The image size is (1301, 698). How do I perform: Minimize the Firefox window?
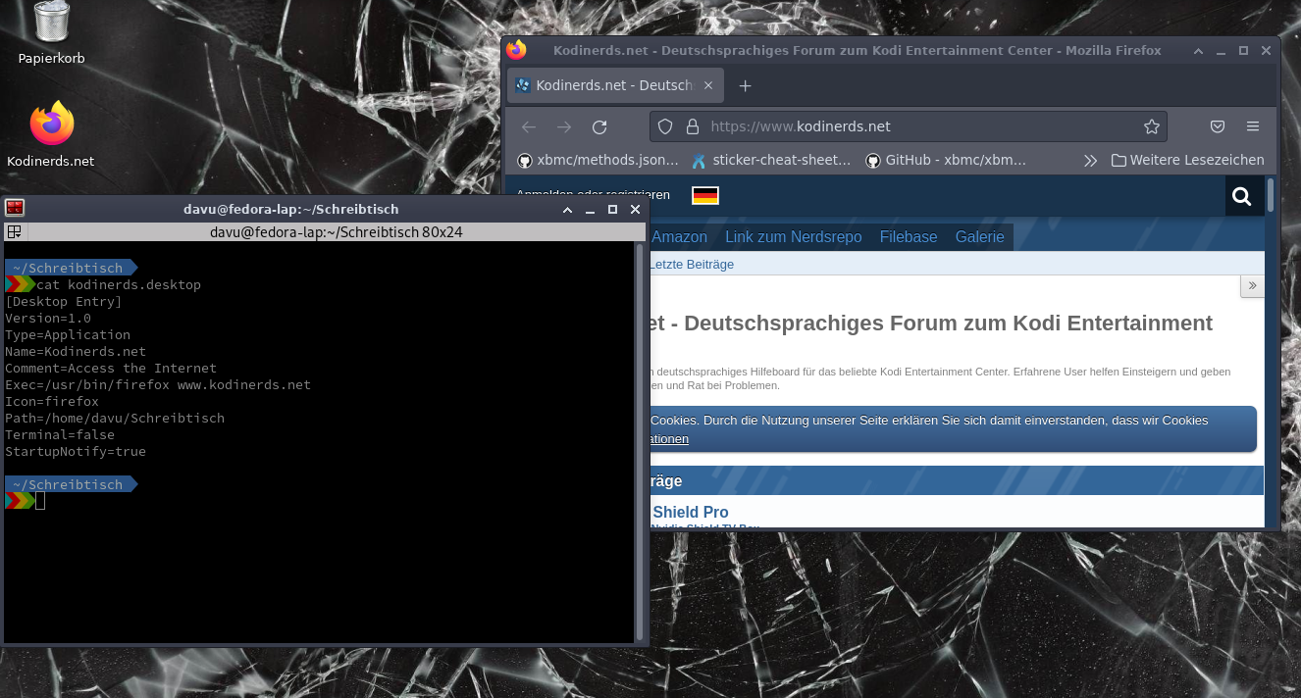[x=1221, y=50]
